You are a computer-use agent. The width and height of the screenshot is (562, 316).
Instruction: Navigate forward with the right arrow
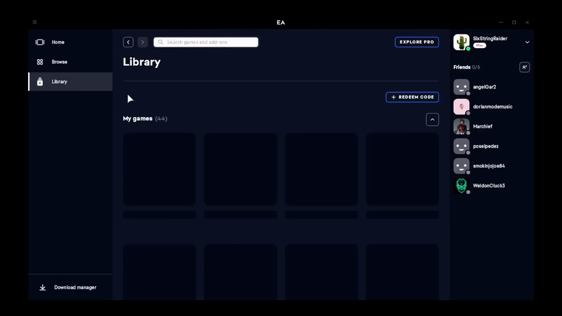[142, 42]
